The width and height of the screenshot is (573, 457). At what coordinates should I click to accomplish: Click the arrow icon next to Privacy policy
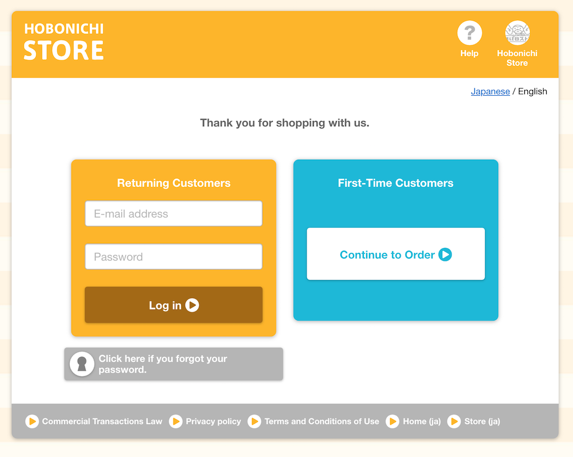[176, 421]
